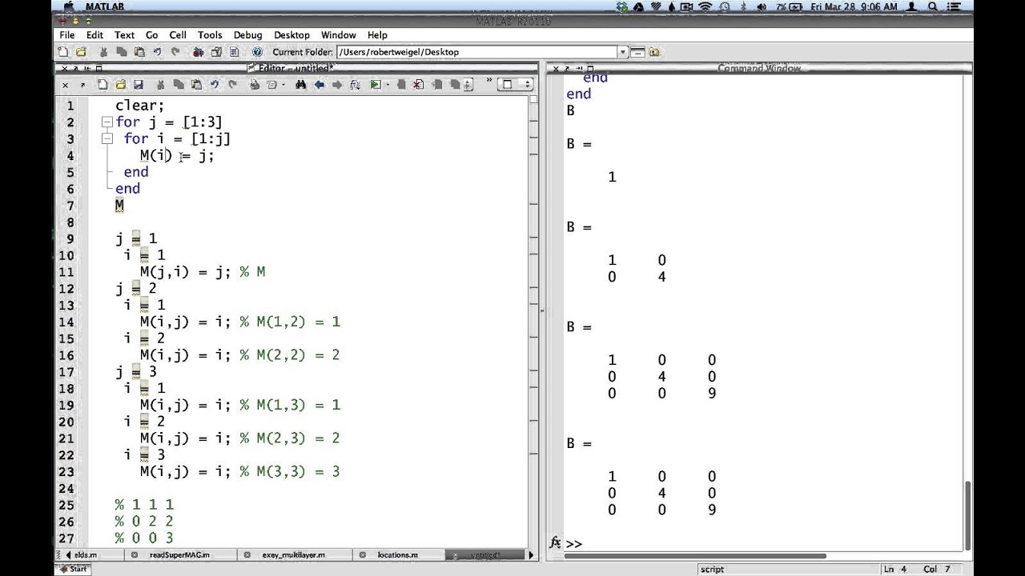The image size is (1025, 576).
Task: Open the Profiler from main toolbar
Action: coord(235,52)
